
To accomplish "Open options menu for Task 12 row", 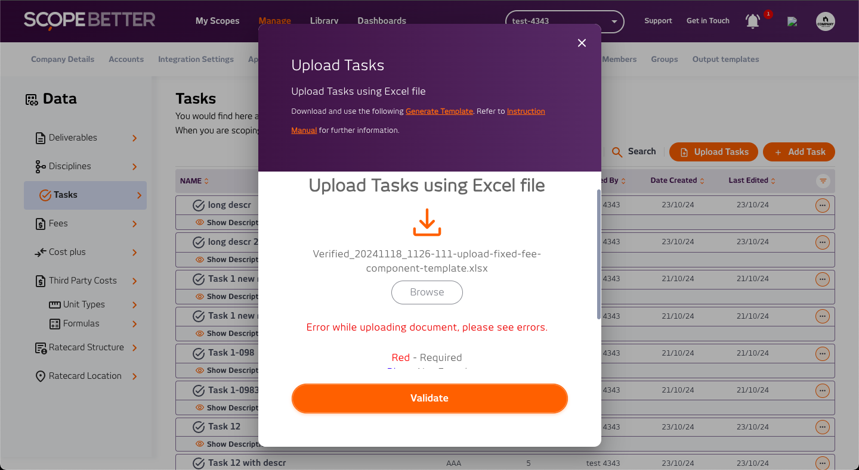I will pos(823,427).
